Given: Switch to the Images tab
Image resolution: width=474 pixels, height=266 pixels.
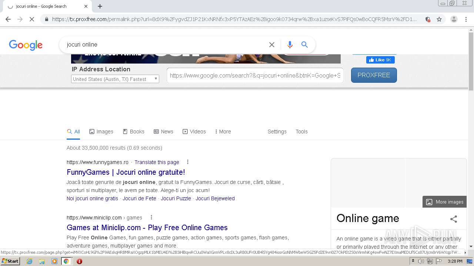Looking at the screenshot, I should (x=101, y=132).
